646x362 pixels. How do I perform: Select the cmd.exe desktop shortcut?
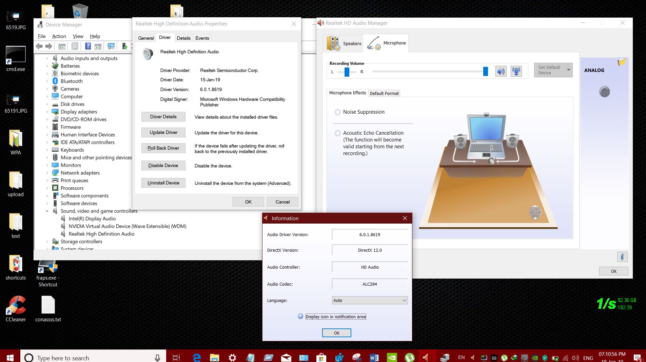click(16, 58)
